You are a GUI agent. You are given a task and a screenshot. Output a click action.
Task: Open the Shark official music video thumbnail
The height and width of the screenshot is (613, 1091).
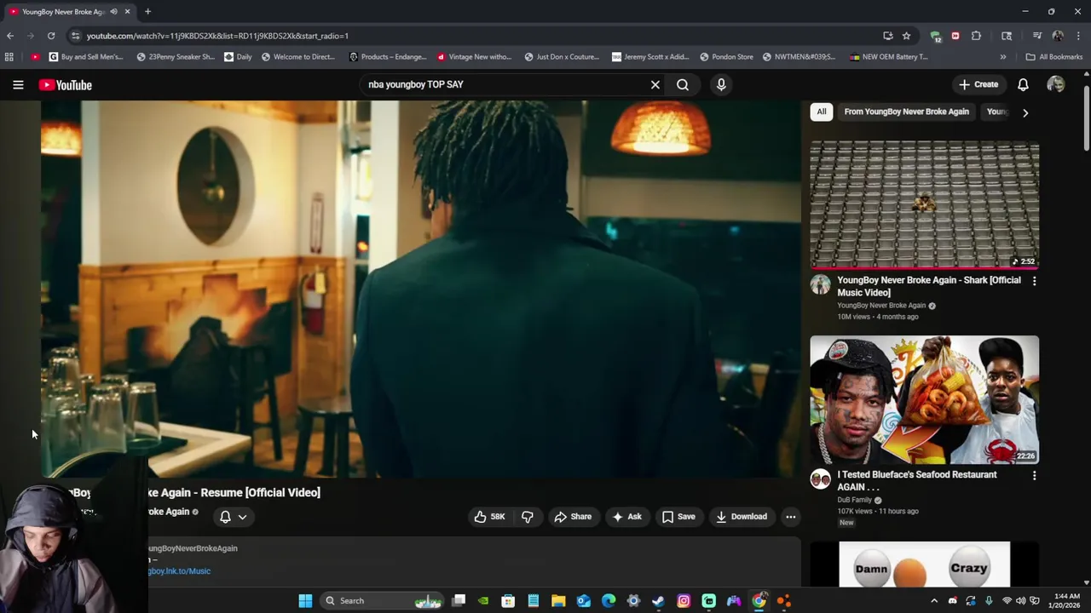[925, 204]
